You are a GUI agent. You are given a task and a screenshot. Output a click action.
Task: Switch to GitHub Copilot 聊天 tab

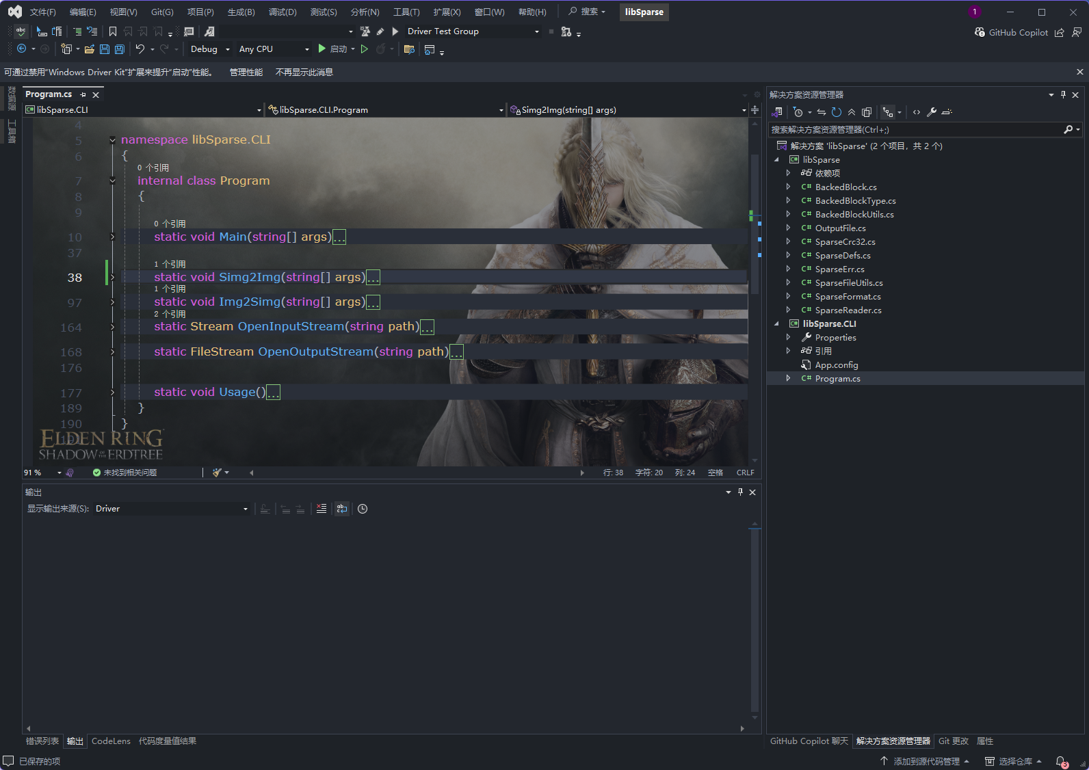tap(809, 741)
